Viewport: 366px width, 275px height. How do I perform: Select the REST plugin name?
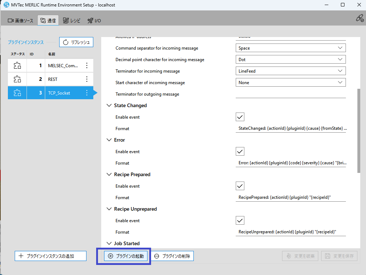[53, 79]
